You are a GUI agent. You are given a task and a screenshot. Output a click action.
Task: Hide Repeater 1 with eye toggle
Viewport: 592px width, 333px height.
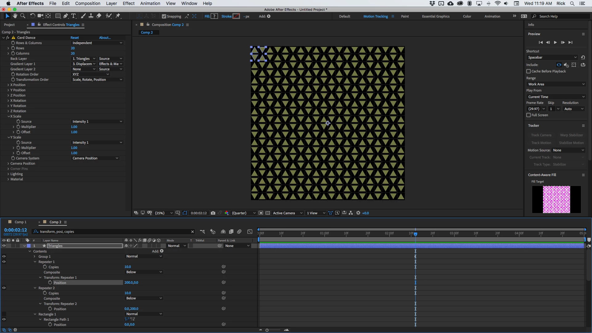[x=4, y=262]
